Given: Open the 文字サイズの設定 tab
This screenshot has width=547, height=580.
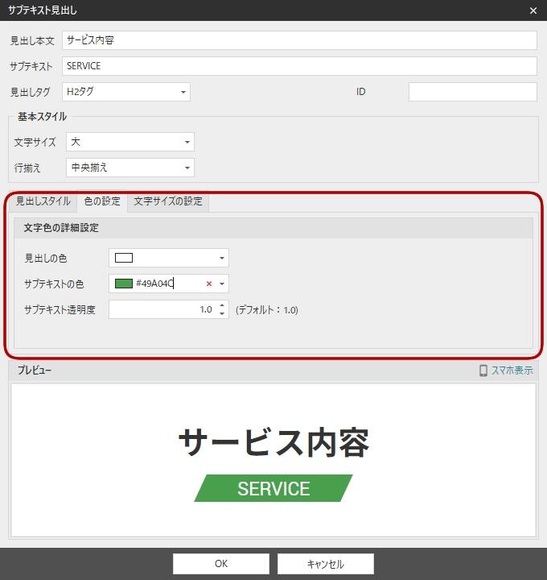Looking at the screenshot, I should (168, 201).
